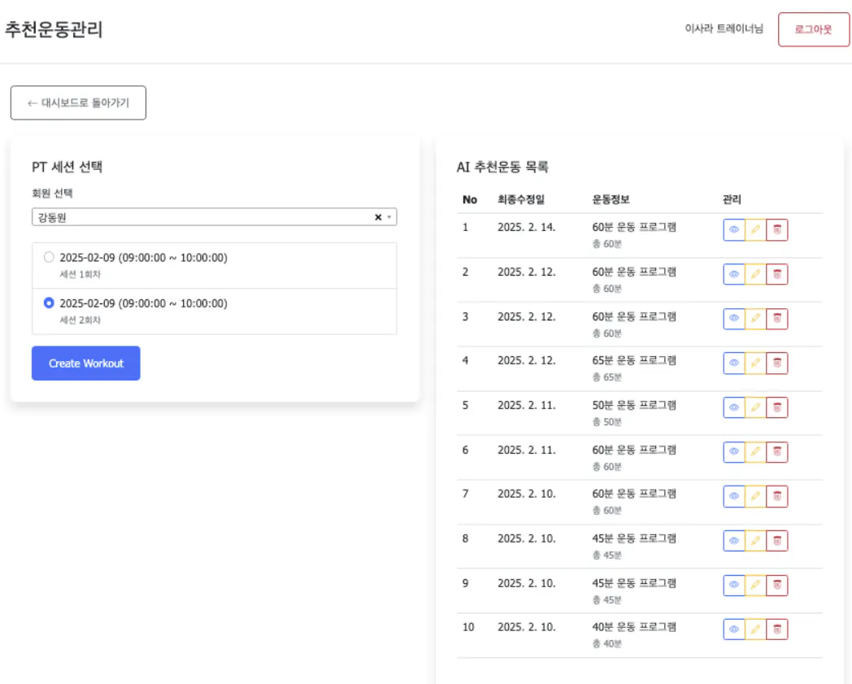This screenshot has height=684, width=852.
Task: View workout program in row 9
Action: coord(733,585)
